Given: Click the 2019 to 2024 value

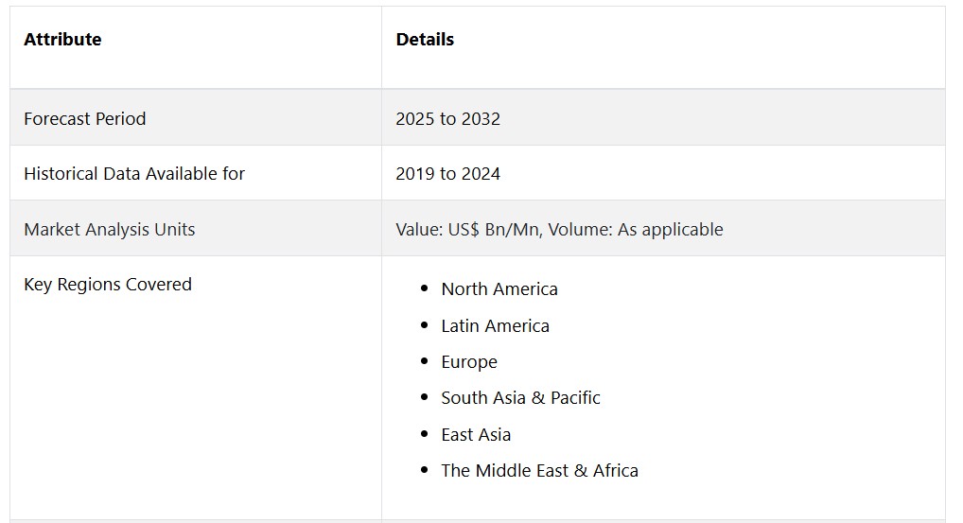Looking at the screenshot, I should coord(447,174).
